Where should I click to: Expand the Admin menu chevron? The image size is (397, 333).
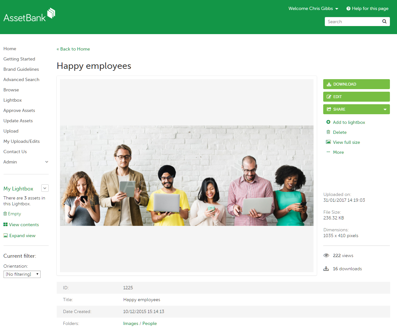(x=47, y=162)
